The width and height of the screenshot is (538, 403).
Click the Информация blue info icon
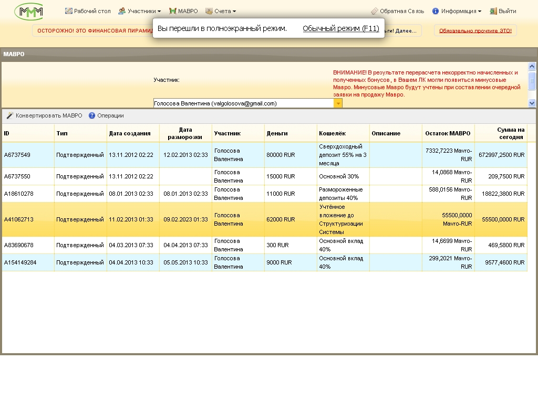pos(436,11)
